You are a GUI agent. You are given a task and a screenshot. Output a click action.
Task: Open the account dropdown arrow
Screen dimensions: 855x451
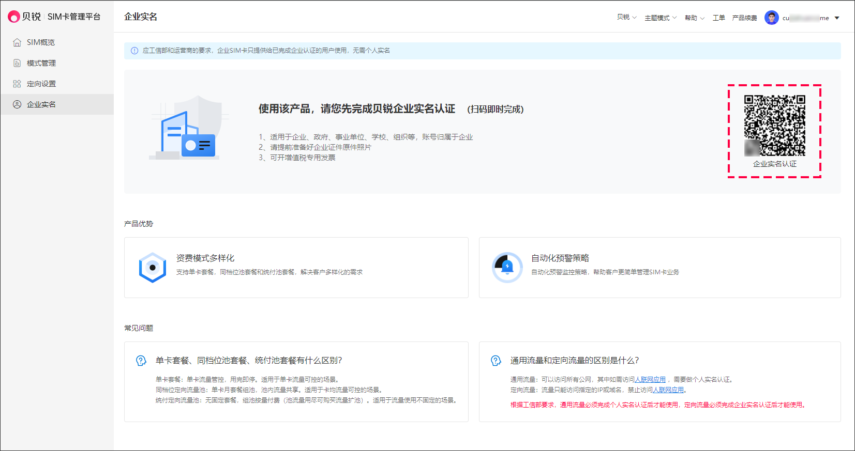[x=837, y=18]
